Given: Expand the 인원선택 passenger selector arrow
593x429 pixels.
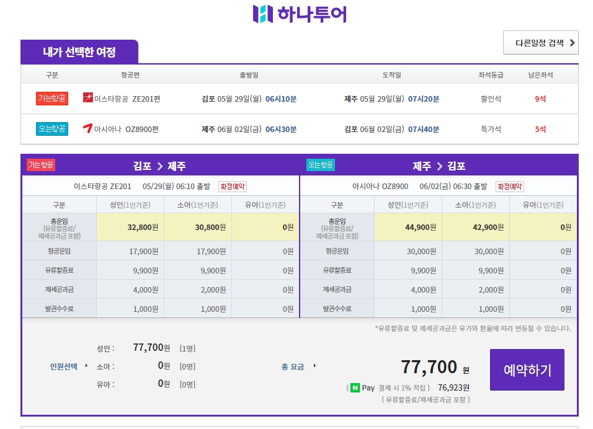Looking at the screenshot, I should pos(87,366).
